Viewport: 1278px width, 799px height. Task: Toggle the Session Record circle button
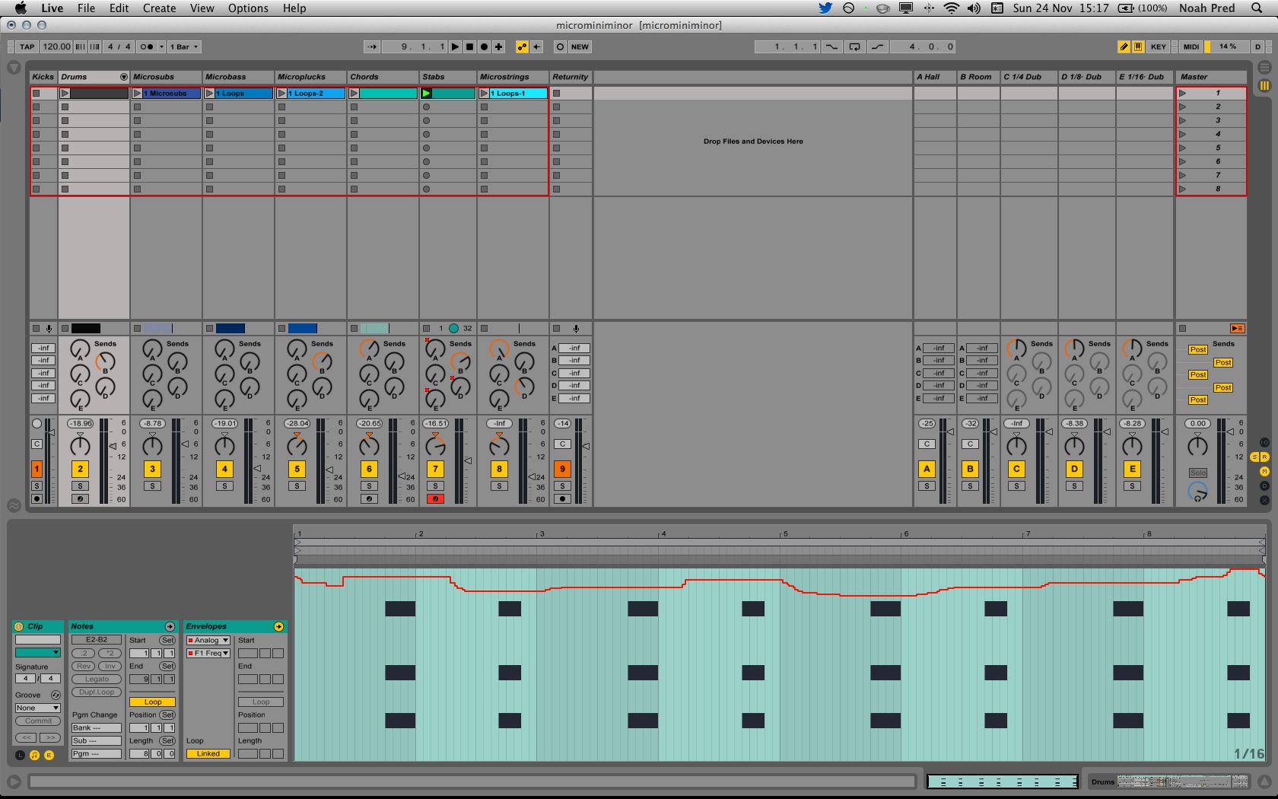click(560, 46)
